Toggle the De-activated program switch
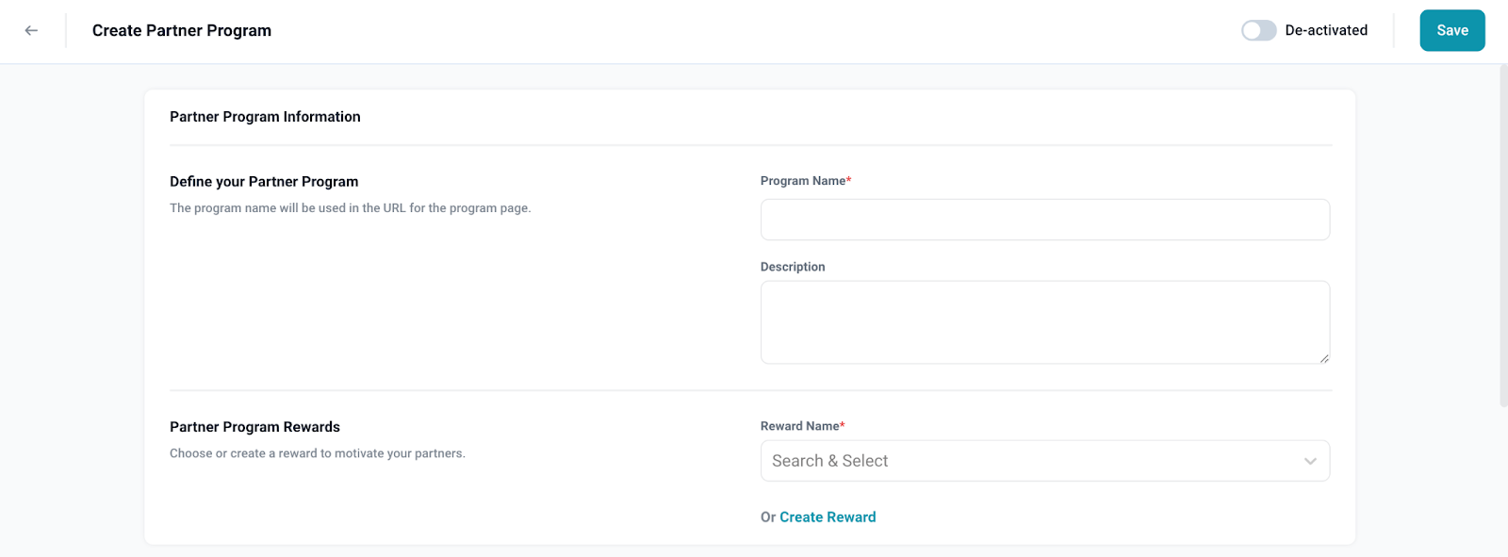Image resolution: width=1508 pixels, height=557 pixels. [x=1258, y=30]
